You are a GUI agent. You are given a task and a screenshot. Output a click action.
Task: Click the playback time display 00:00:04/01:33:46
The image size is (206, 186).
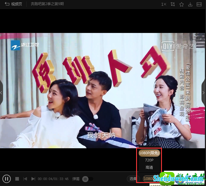click(x=53, y=179)
